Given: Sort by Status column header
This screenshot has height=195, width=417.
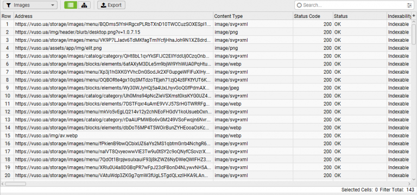Looking at the screenshot, I should 360,16.
